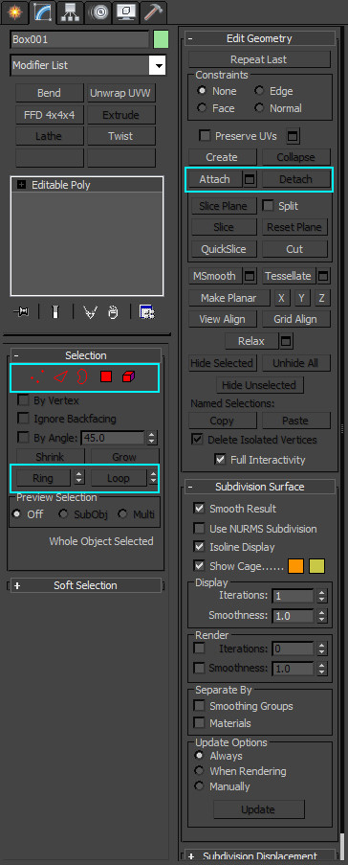This screenshot has width=348, height=865.
Task: Select Edge sub-object level icon
Action: pyautogui.click(x=60, y=377)
